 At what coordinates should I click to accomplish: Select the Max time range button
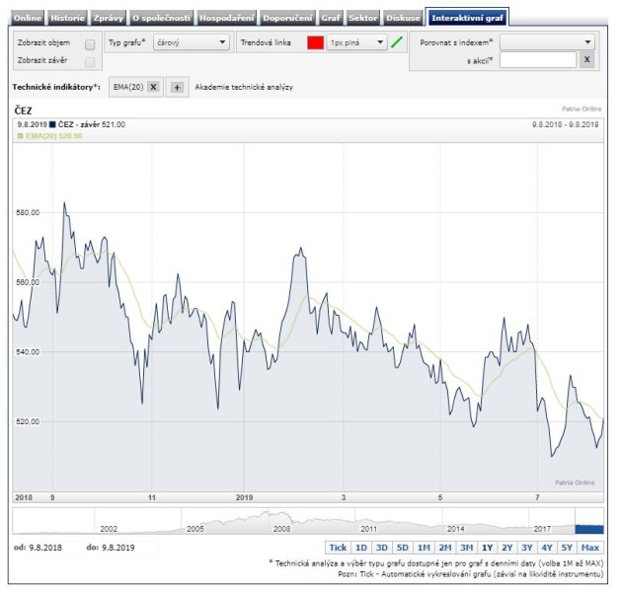point(590,548)
